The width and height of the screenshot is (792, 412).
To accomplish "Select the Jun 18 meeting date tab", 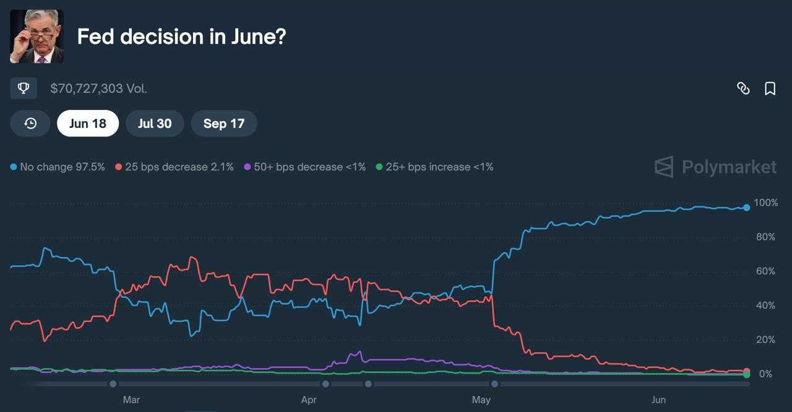I will pyautogui.click(x=88, y=124).
